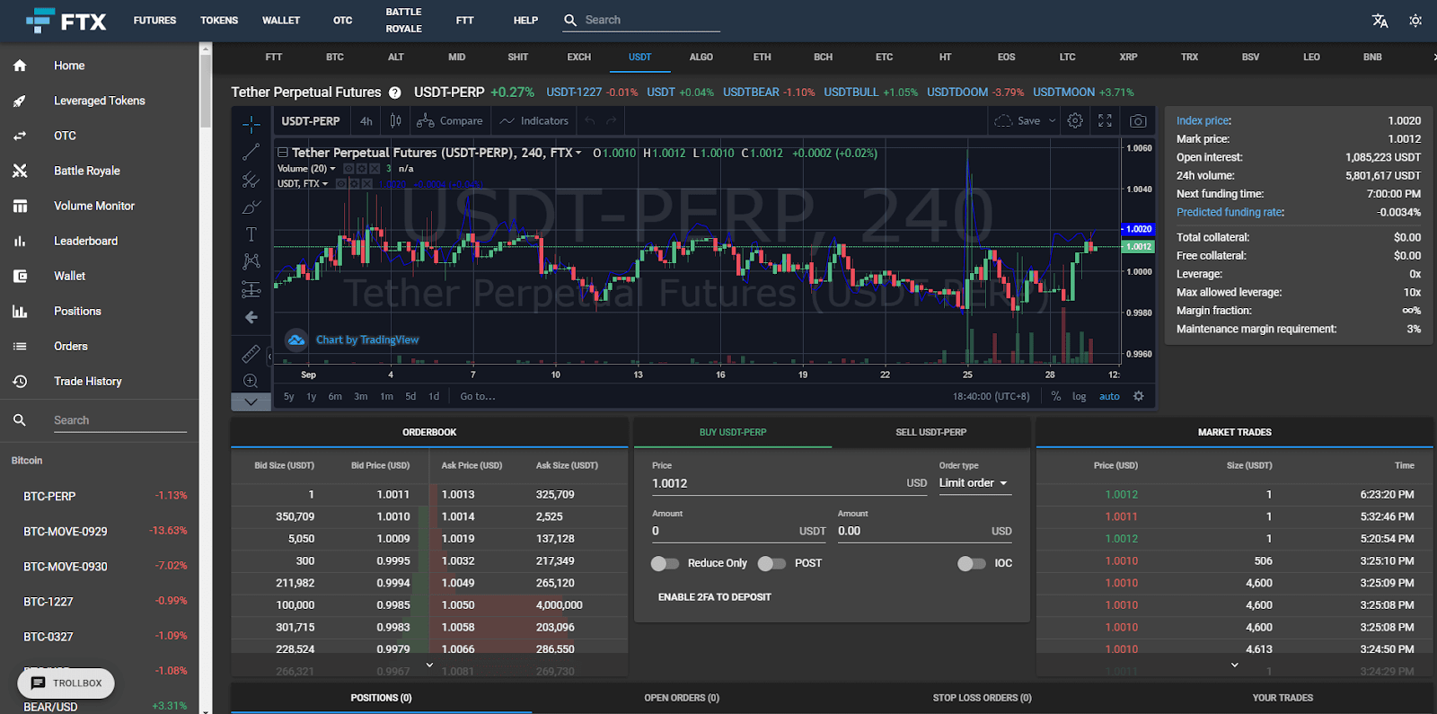Viewport: 1437px width, 714px height.
Task: Toggle the Reduce Only switch
Action: point(665,563)
